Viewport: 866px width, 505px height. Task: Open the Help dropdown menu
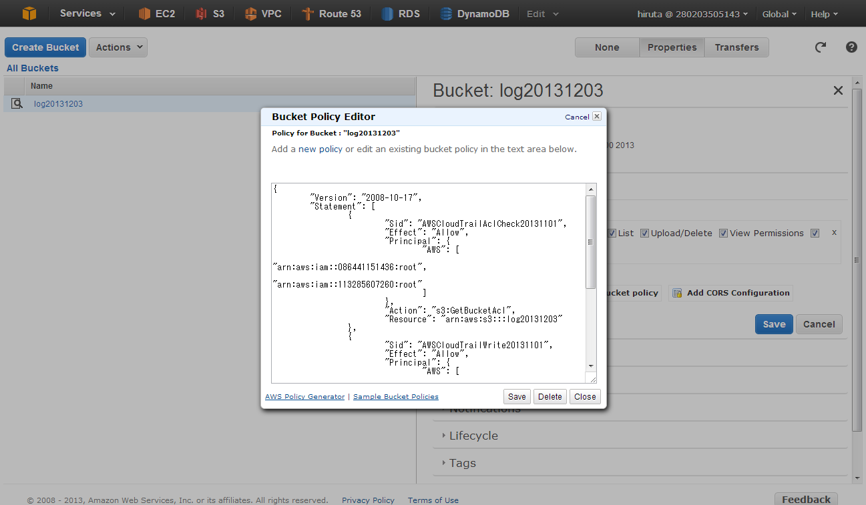tap(825, 13)
